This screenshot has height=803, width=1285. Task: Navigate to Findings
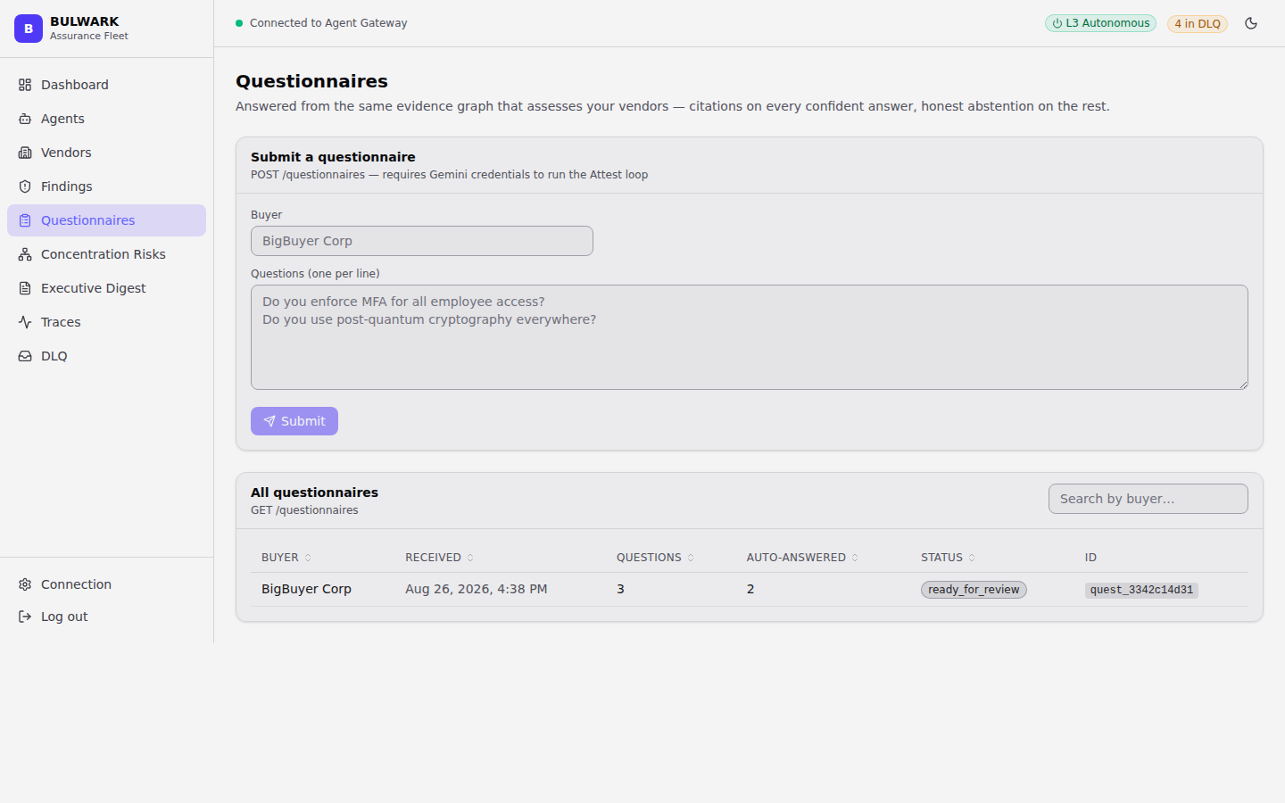(106, 186)
